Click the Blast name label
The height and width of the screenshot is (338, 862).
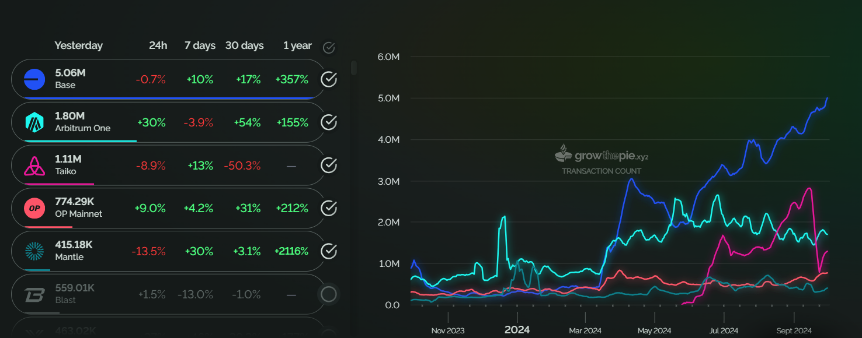click(65, 300)
